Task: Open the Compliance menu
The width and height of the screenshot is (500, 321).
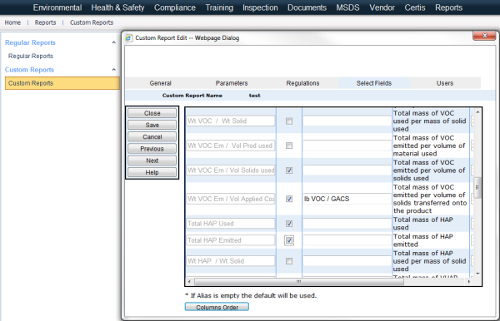Action: [x=175, y=7]
